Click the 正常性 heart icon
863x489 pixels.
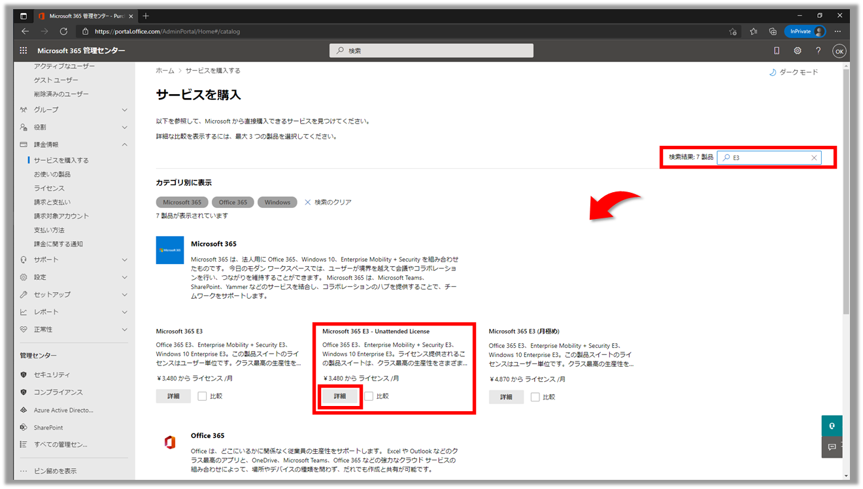(24, 329)
